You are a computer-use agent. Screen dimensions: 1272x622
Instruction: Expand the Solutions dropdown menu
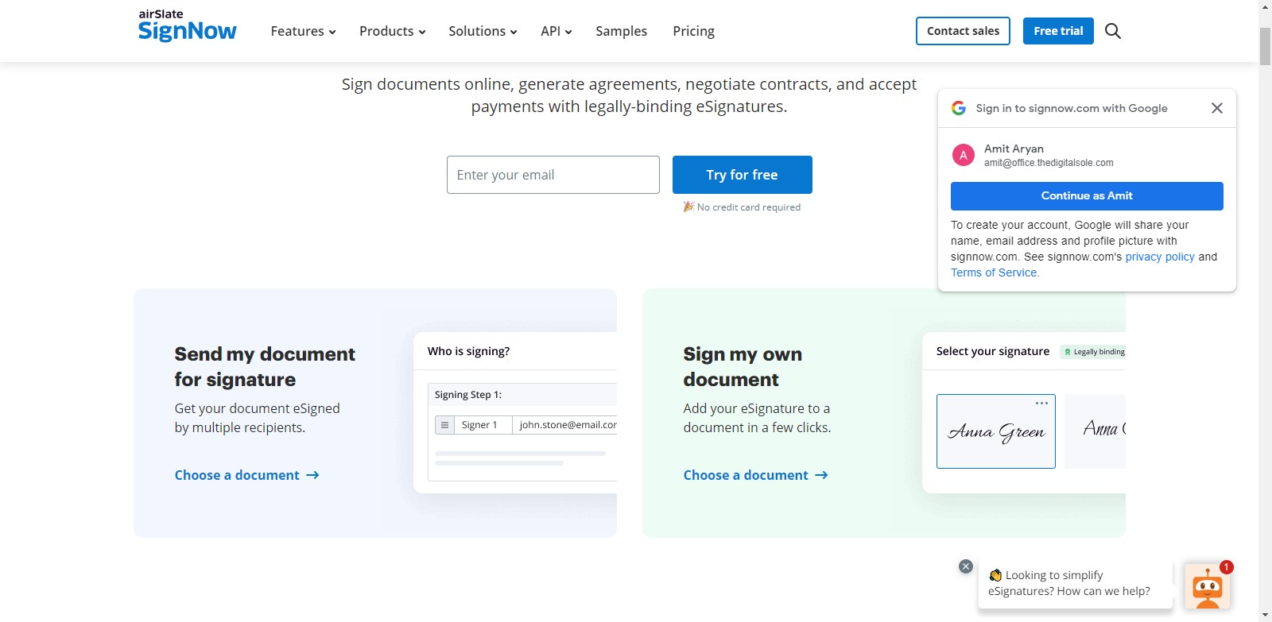(x=483, y=31)
